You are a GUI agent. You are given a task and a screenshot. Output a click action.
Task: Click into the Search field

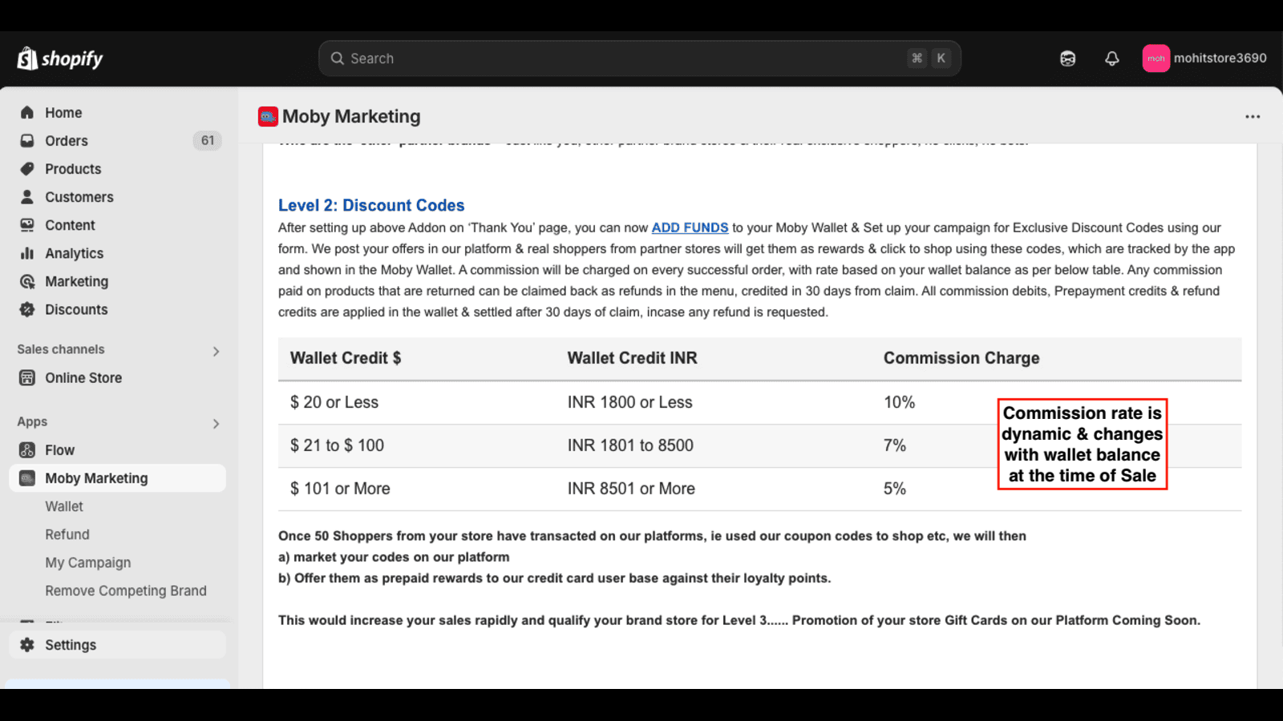(639, 58)
